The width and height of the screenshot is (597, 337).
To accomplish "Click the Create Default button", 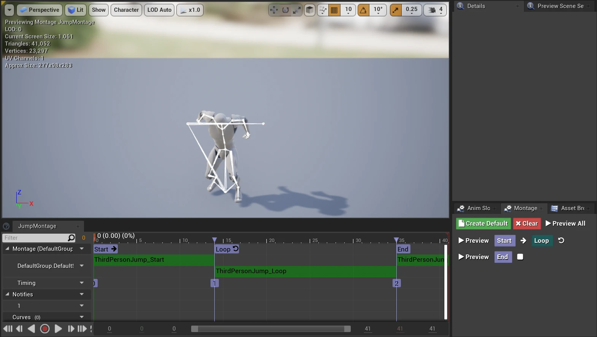I will [x=483, y=223].
